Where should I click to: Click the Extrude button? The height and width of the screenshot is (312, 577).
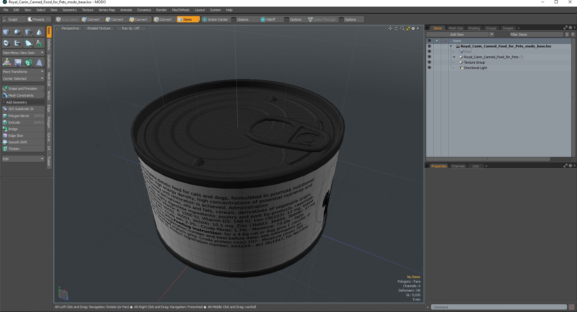pos(23,122)
